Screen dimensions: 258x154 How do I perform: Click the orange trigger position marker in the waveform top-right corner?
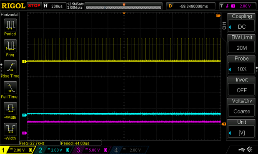[x=218, y=16]
